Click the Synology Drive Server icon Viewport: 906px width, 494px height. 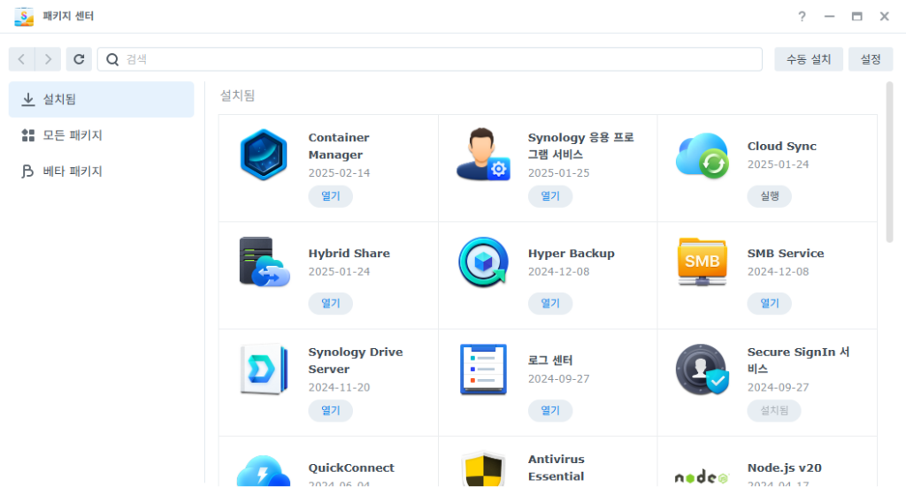[x=264, y=369]
